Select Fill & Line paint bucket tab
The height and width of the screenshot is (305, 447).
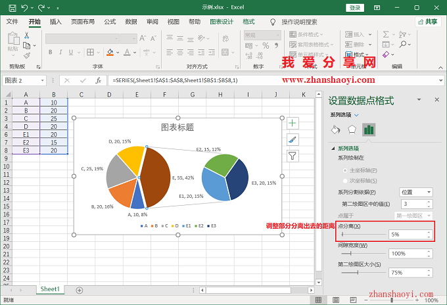click(335, 129)
